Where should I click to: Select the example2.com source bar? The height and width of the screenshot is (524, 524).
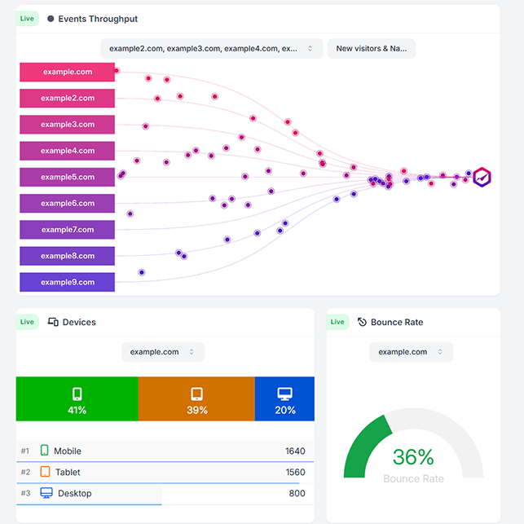(67, 99)
